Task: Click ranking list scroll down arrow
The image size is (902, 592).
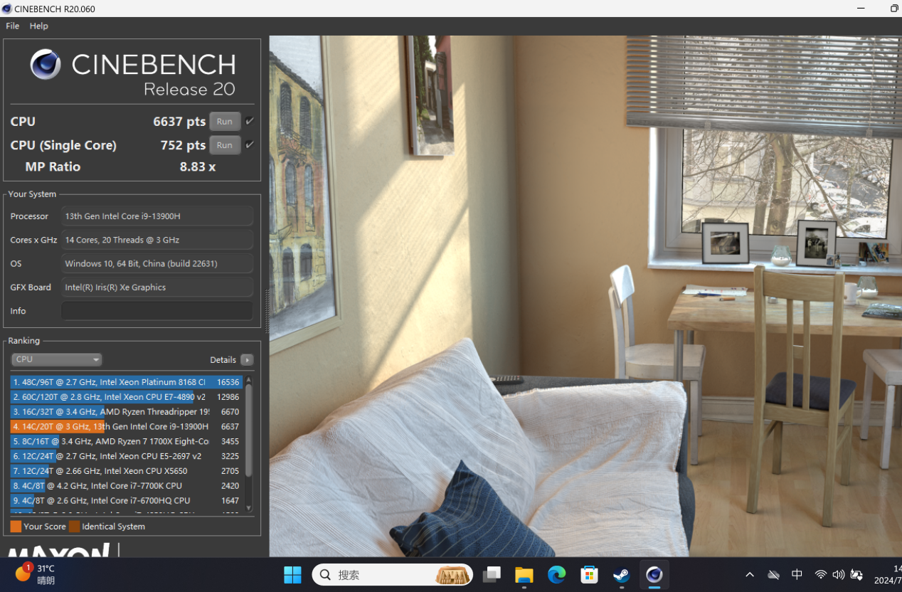Action: (249, 507)
